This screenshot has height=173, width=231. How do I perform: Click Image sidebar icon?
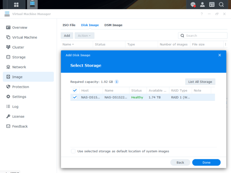tap(8, 77)
